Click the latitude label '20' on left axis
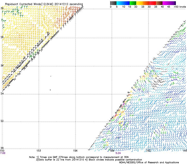 tap(2, 148)
